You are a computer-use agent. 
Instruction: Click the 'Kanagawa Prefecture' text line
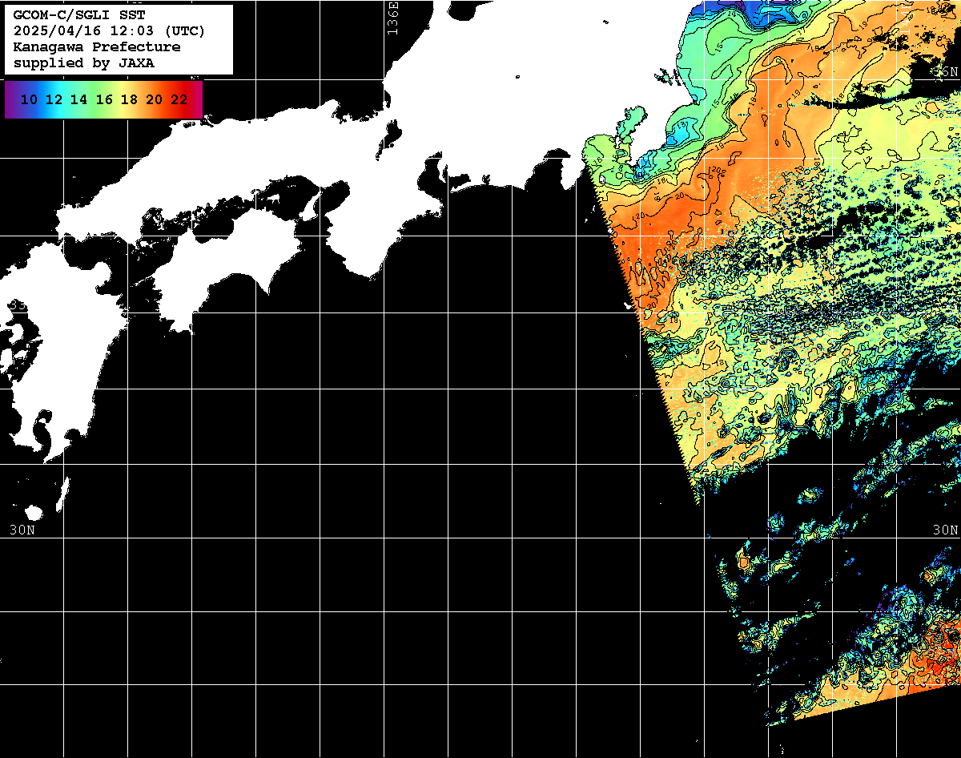(x=97, y=47)
